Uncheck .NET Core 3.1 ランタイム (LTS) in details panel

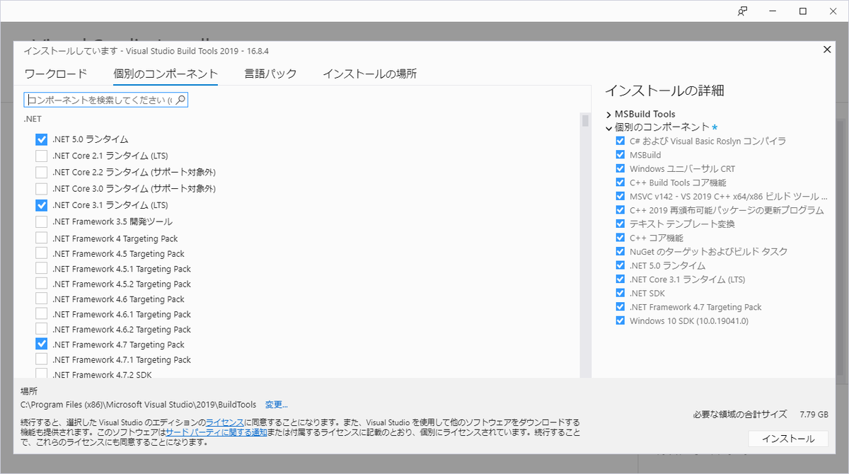[x=620, y=279]
